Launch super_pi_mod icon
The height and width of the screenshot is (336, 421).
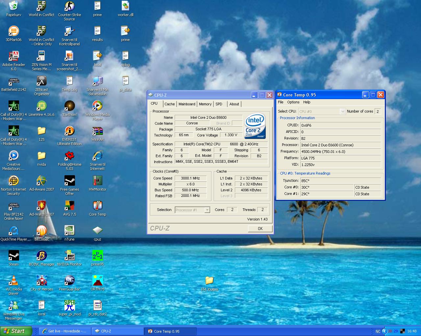(69, 305)
